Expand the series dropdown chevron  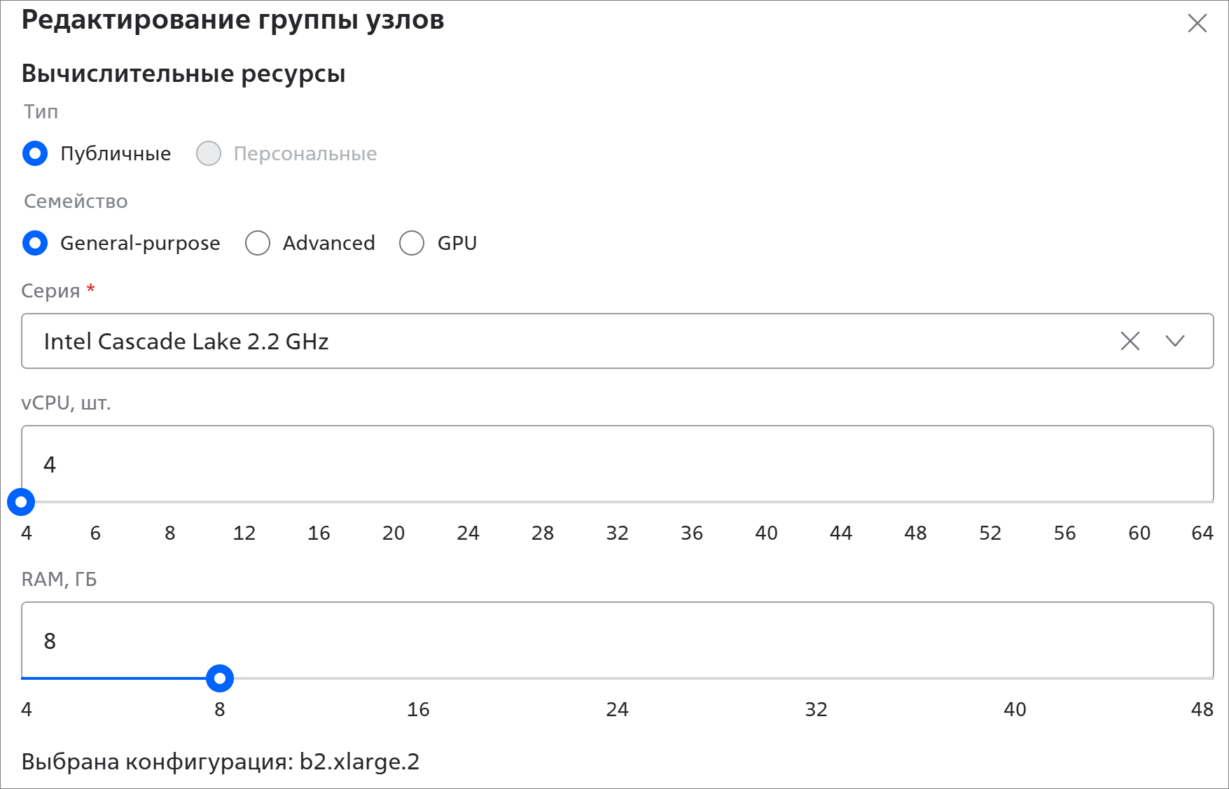point(1175,341)
